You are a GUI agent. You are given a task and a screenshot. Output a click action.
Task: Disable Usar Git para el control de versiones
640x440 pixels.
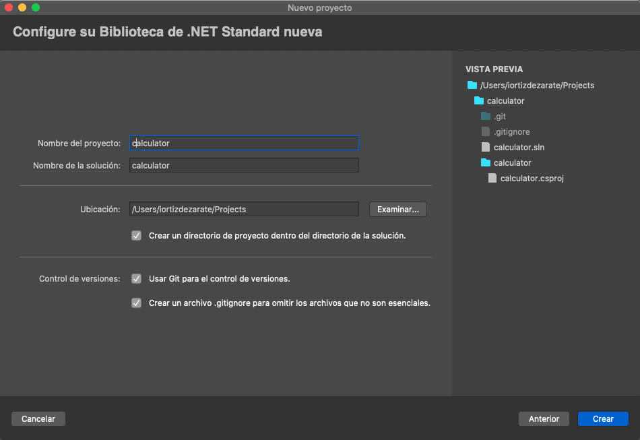pyautogui.click(x=137, y=279)
